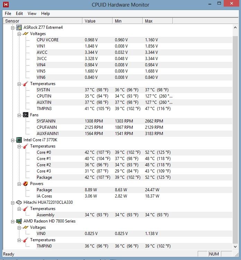This screenshot has width=241, height=260.
Task: Collapse the motherboard Temperatures group
Action: [x=19, y=84]
